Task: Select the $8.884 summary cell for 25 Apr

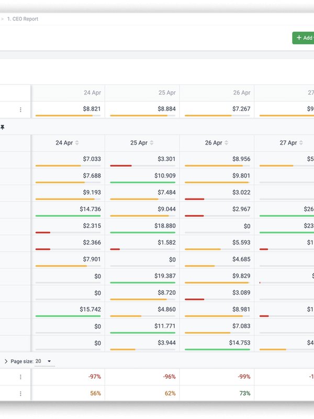Action: pos(142,109)
